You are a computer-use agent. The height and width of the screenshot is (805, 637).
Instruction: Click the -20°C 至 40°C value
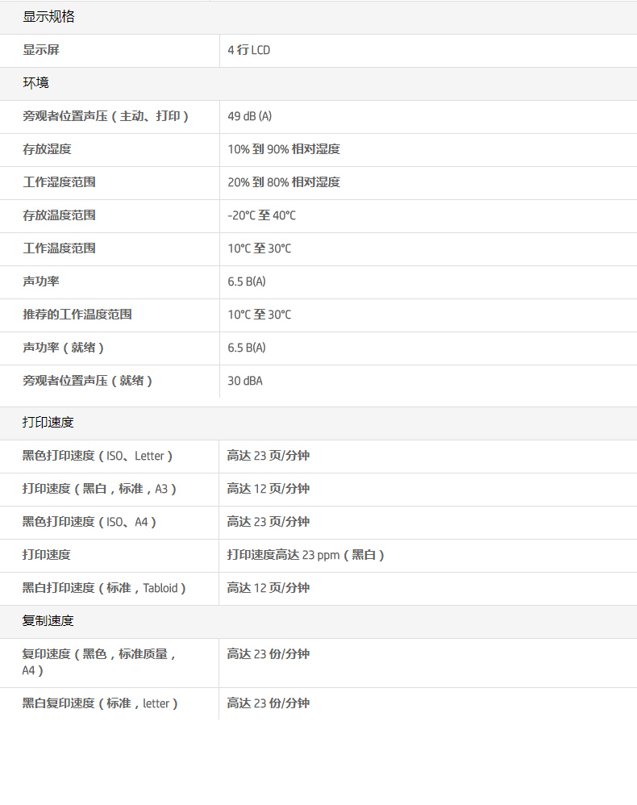(261, 215)
